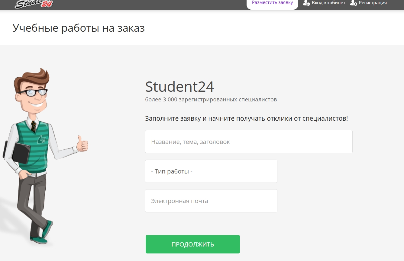The height and width of the screenshot is (261, 404).
Task: Click the large Student24 title text
Action: click(x=179, y=87)
